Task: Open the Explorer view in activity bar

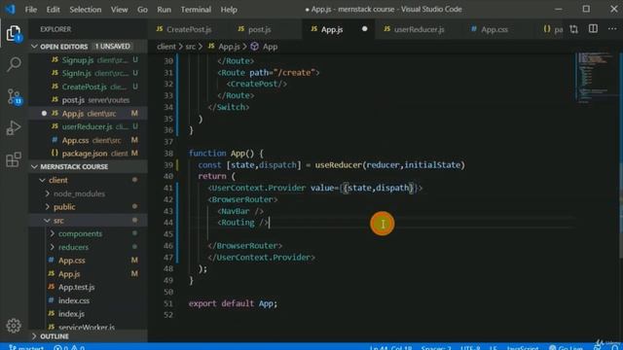Action: (x=14, y=33)
